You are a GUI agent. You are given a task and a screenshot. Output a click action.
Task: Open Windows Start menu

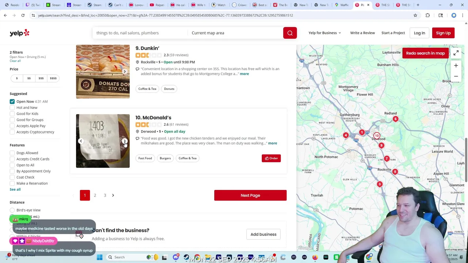click(99, 257)
